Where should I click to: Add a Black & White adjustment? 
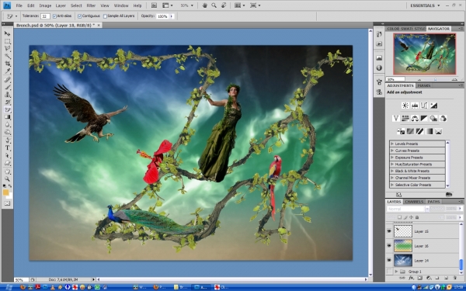click(x=424, y=119)
